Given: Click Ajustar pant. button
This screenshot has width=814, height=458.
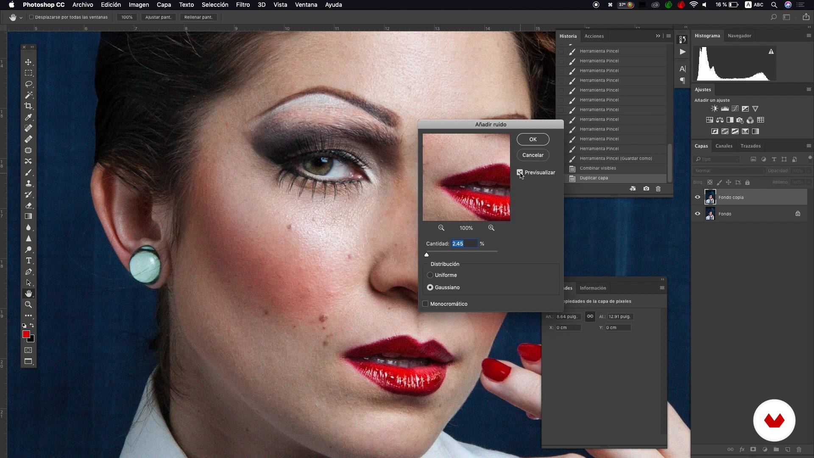Looking at the screenshot, I should click(158, 17).
